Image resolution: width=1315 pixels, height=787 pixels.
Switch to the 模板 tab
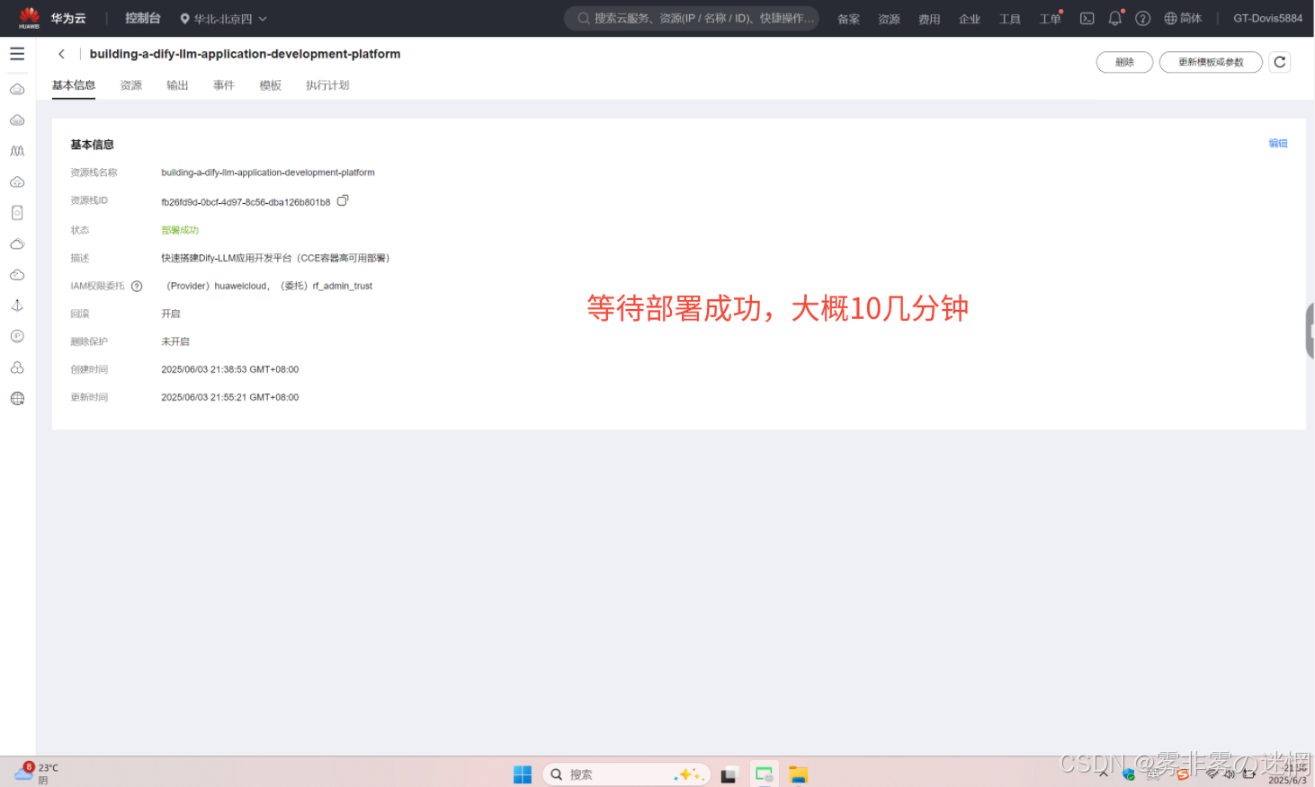271,85
